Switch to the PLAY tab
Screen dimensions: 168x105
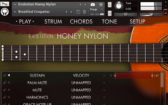(x=25, y=22)
